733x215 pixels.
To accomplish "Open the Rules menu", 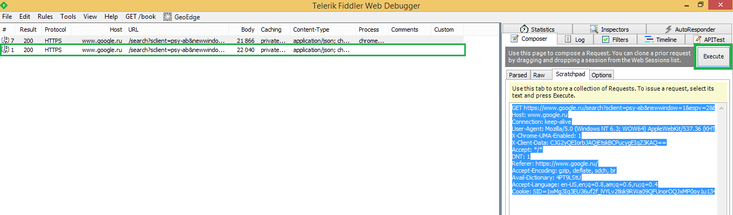I will click(45, 17).
